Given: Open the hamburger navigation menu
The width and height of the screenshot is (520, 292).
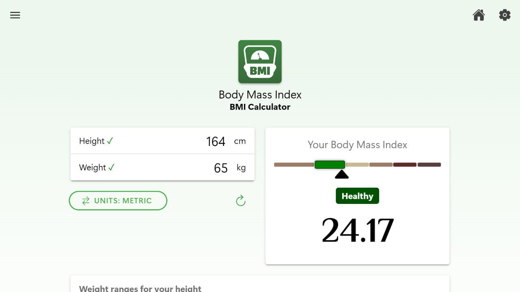Looking at the screenshot, I should tap(15, 15).
